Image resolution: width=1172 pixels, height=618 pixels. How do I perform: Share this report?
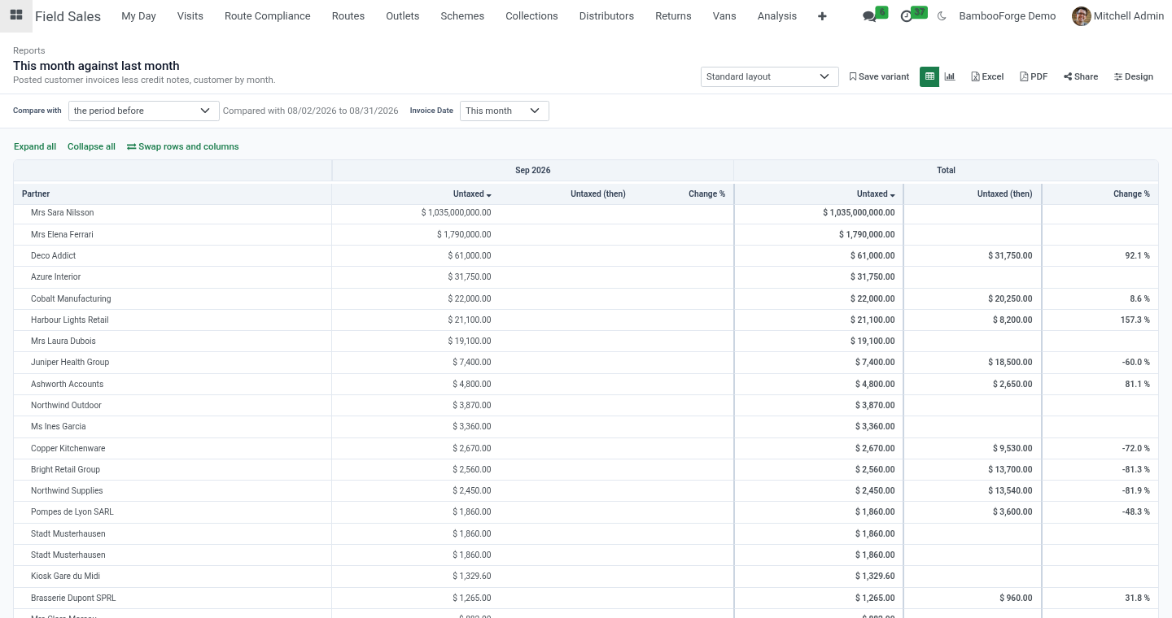[1081, 76]
